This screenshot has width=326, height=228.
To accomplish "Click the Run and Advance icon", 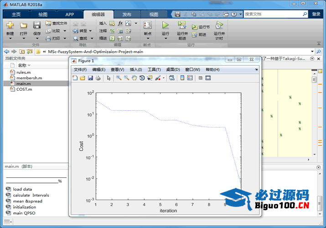I will pyautogui.click(x=182, y=25).
